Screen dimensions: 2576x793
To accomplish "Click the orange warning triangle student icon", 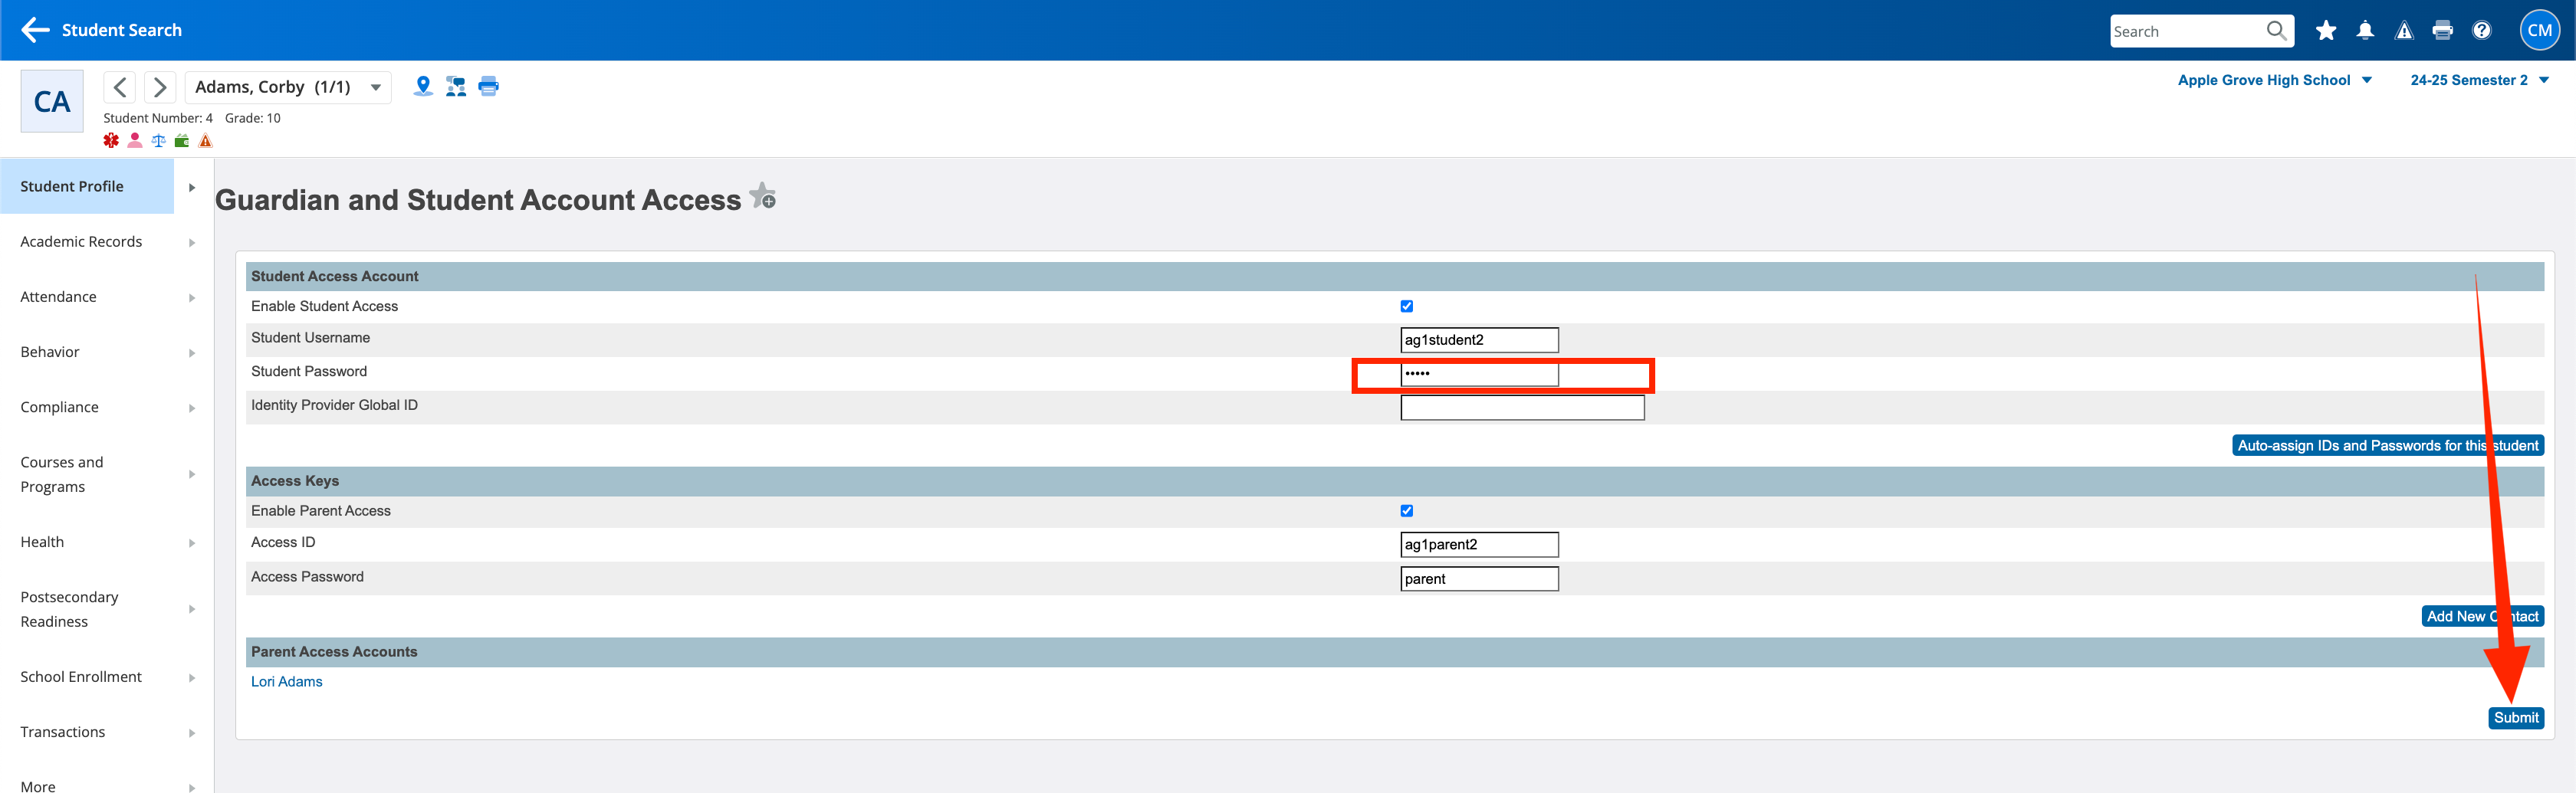I will pos(206,141).
